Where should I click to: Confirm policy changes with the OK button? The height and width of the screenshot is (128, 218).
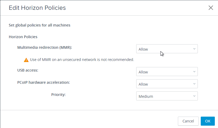[x=208, y=121]
